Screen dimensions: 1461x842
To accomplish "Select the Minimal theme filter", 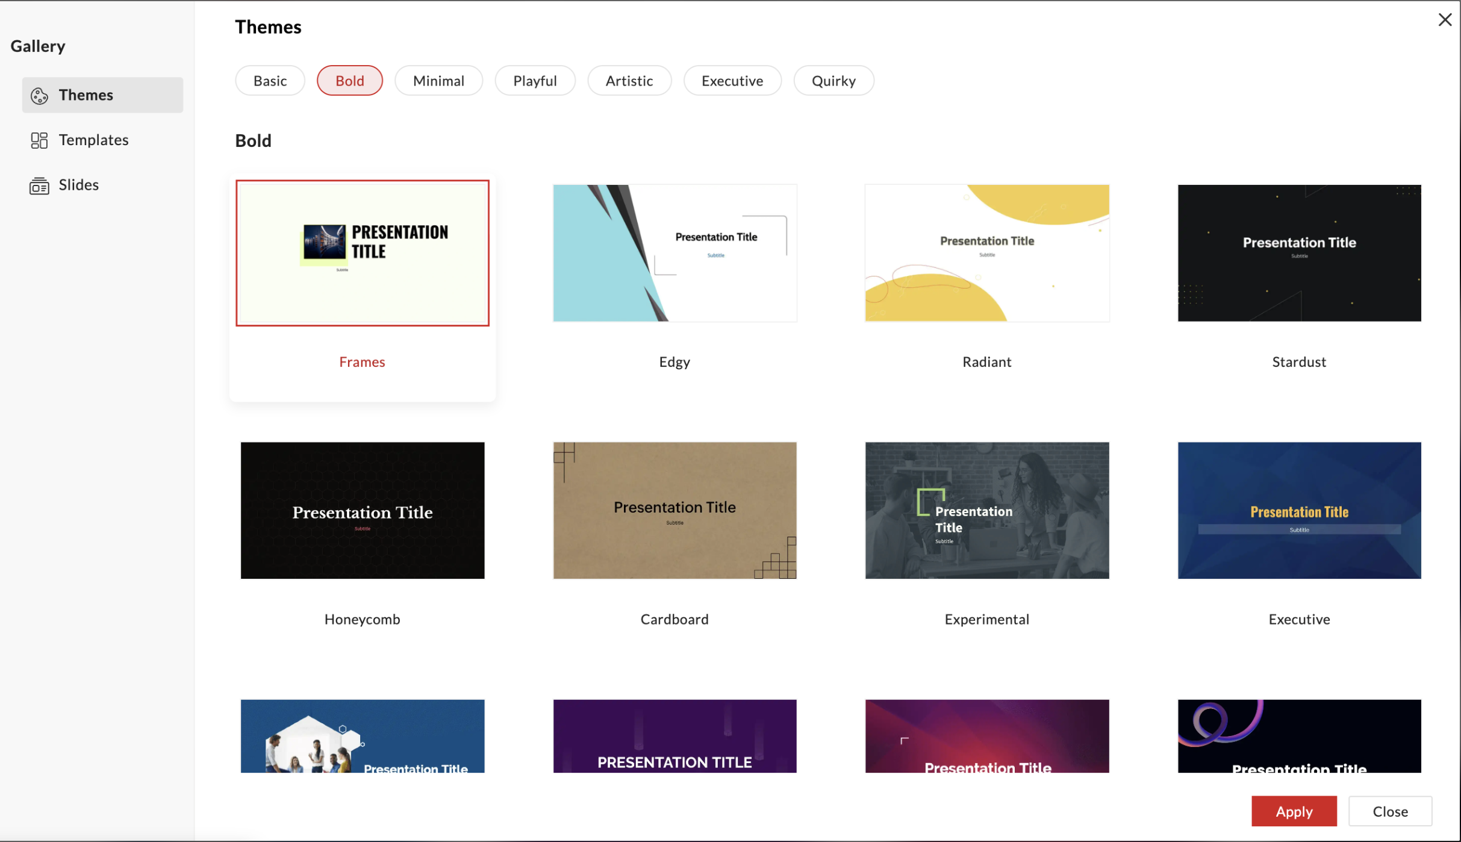I will point(438,81).
